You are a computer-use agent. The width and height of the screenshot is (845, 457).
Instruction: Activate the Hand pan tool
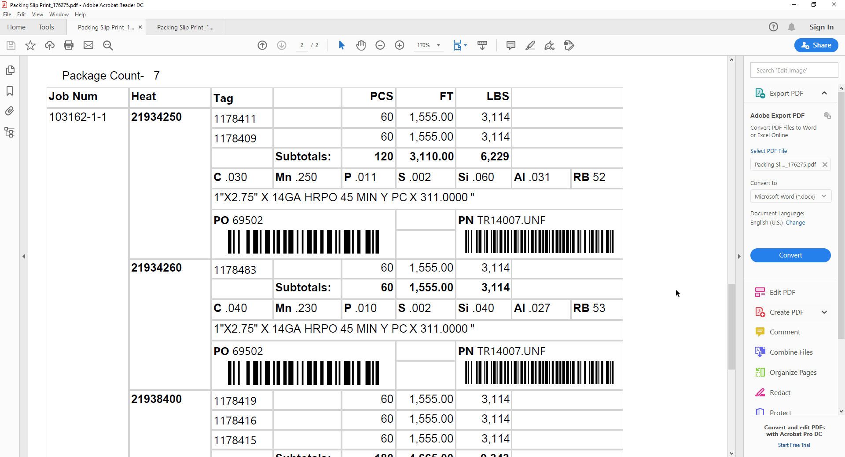click(x=361, y=45)
